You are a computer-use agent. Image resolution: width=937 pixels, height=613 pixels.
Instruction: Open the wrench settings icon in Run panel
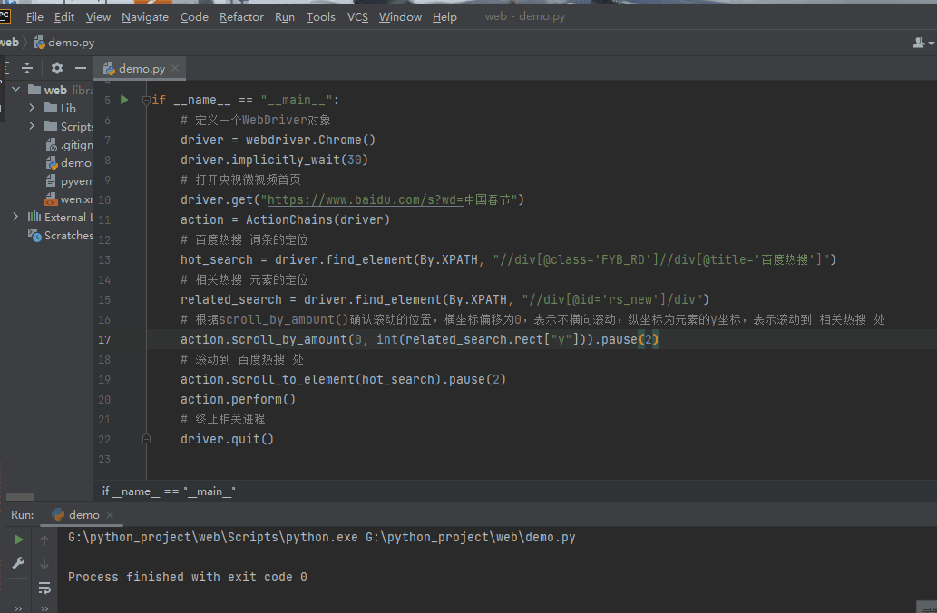coord(18,563)
